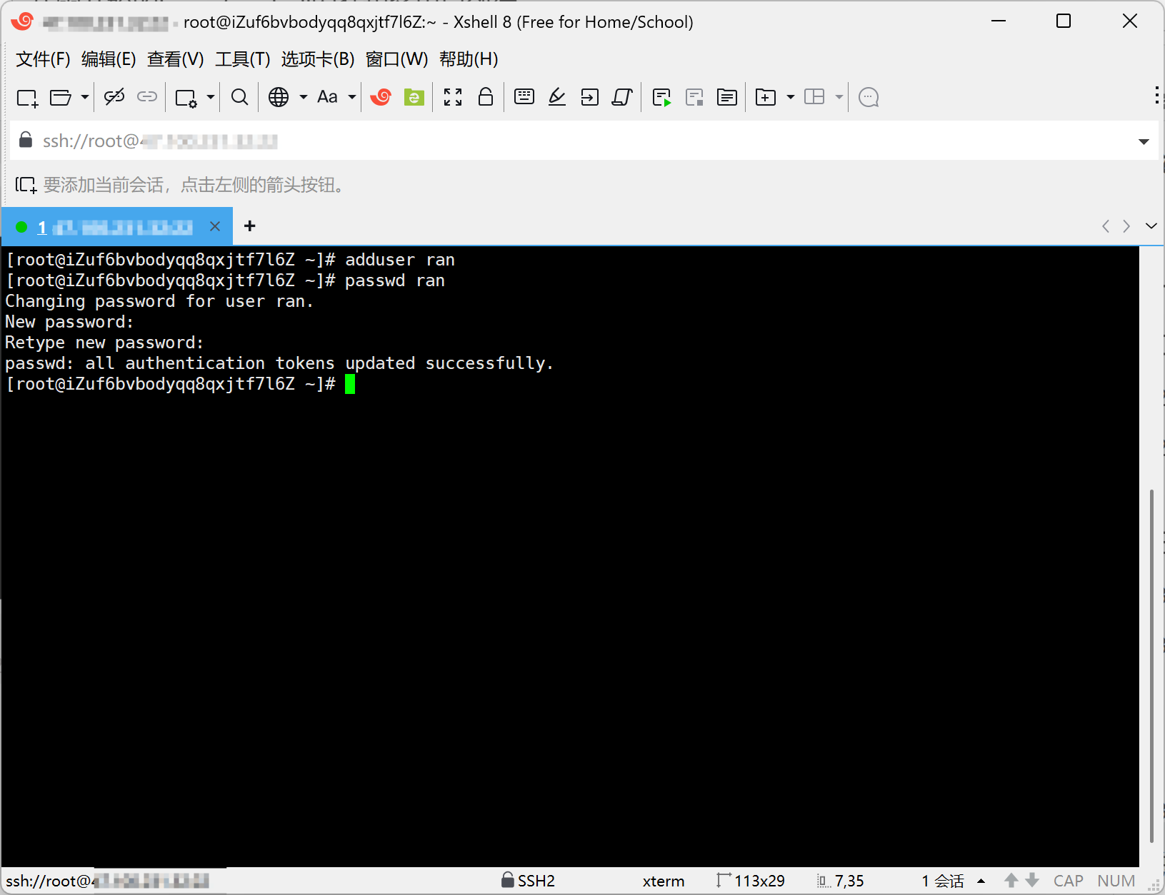
Task: Click the SSH2 status bar indicator
Action: (529, 881)
